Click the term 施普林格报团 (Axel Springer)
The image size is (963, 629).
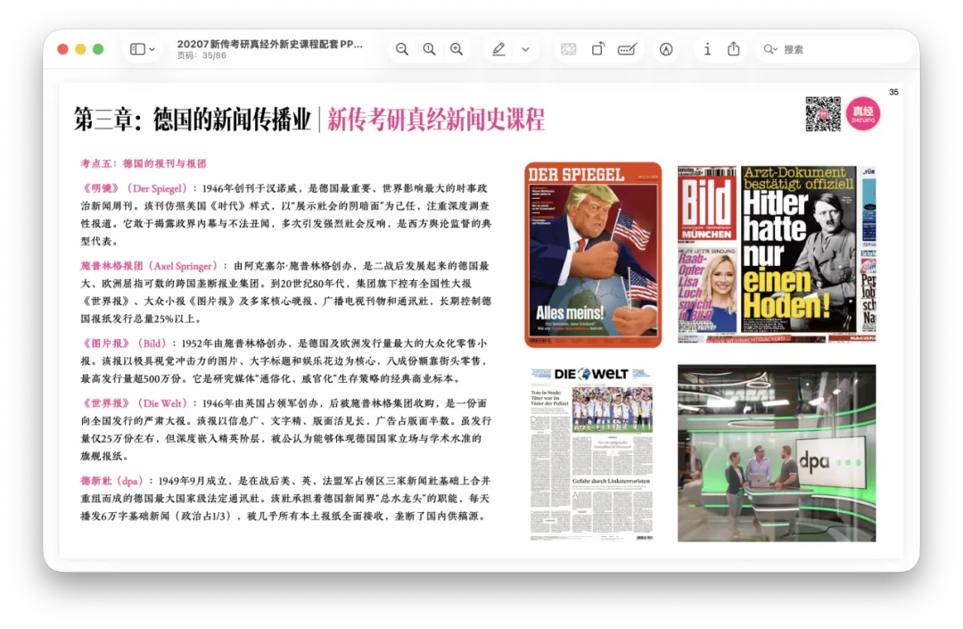149,266
